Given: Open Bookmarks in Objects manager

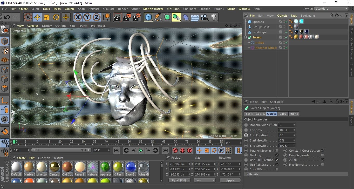Looking at the screenshot, I should click(308, 16).
